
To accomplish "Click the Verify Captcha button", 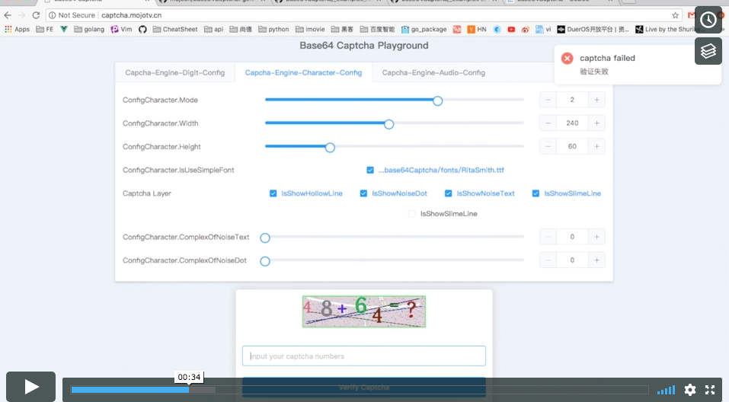I will click(x=364, y=388).
